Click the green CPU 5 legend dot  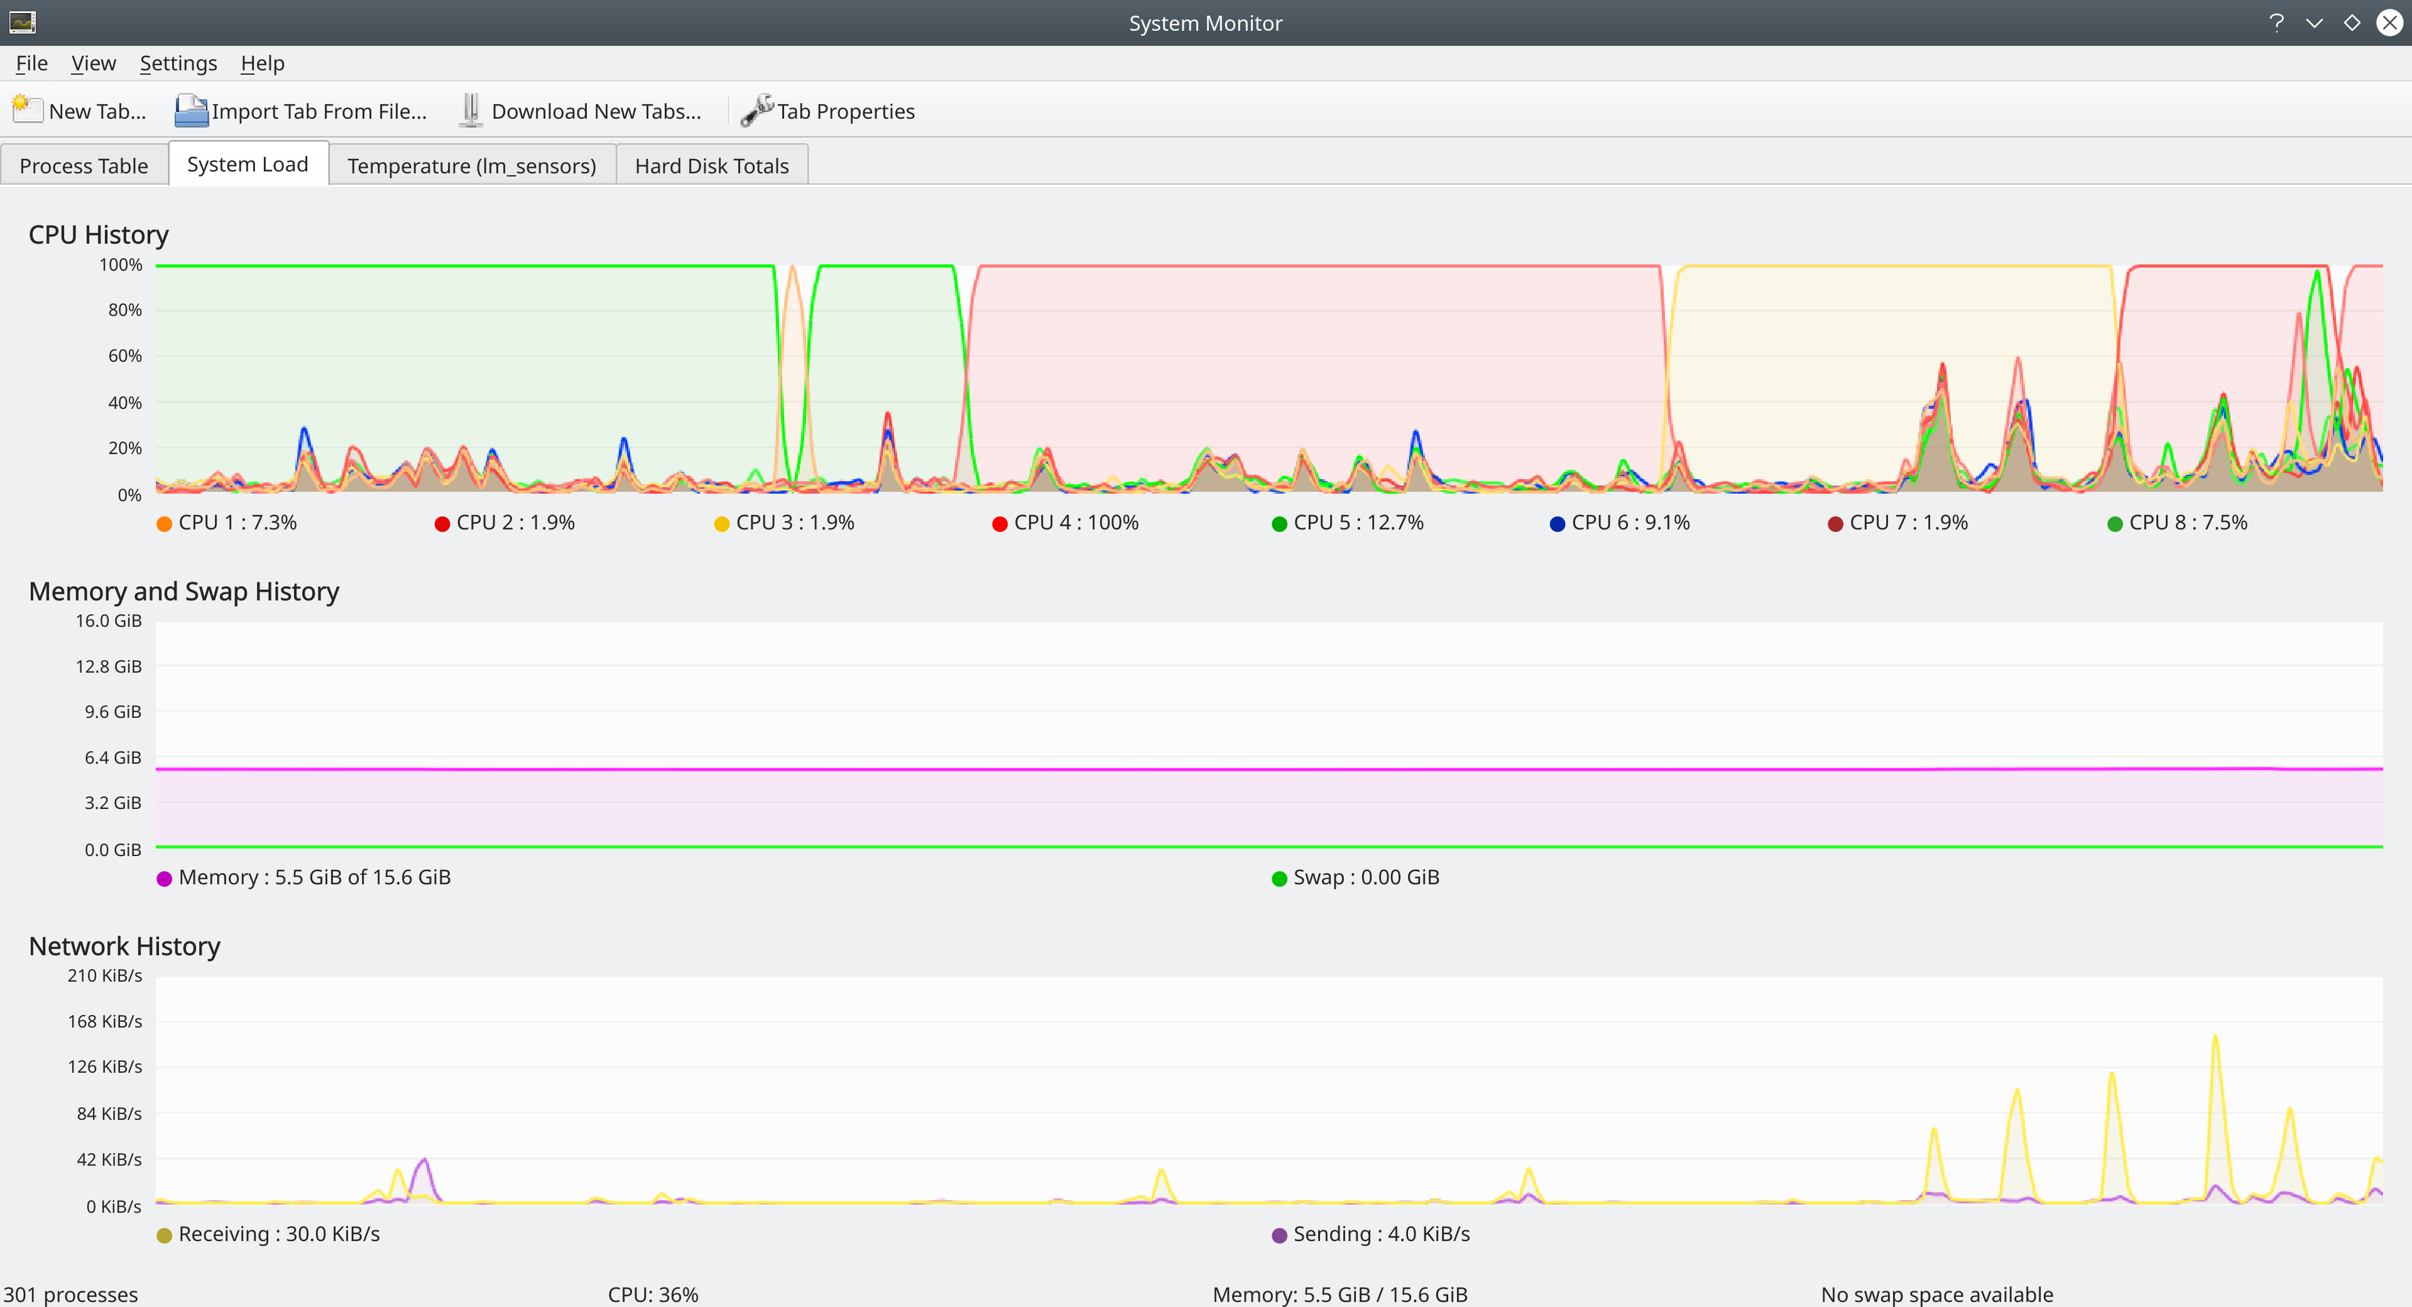pyautogui.click(x=1279, y=524)
